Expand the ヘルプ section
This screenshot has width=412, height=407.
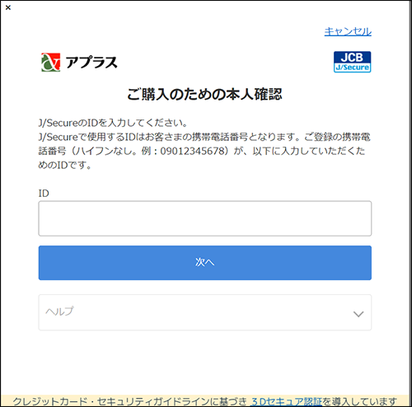(x=205, y=312)
